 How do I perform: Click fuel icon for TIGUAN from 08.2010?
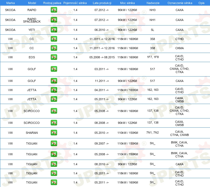tap(54, 164)
